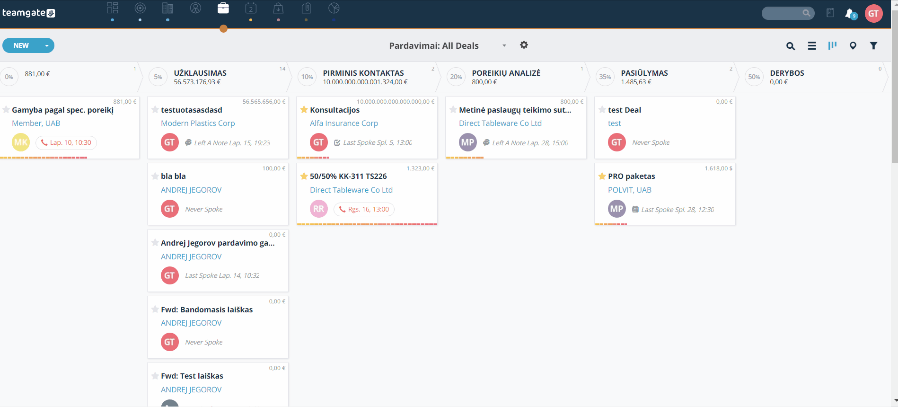898x407 pixels.
Task: Expand the NEW button dropdown arrow
Action: [47, 45]
